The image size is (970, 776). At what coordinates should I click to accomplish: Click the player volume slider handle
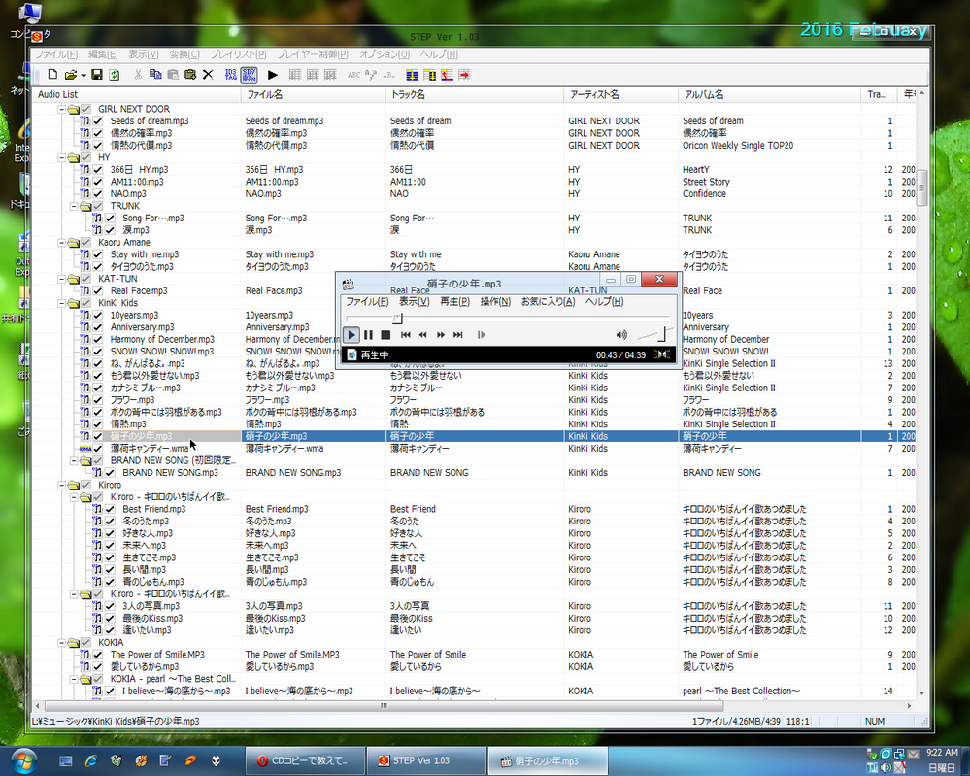tap(662, 334)
